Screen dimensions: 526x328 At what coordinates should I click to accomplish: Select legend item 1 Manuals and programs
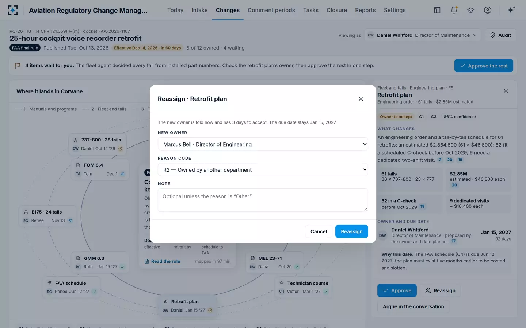tap(46, 109)
